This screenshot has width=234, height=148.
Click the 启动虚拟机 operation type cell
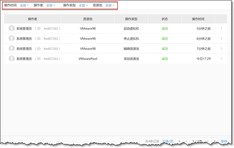tap(131, 29)
